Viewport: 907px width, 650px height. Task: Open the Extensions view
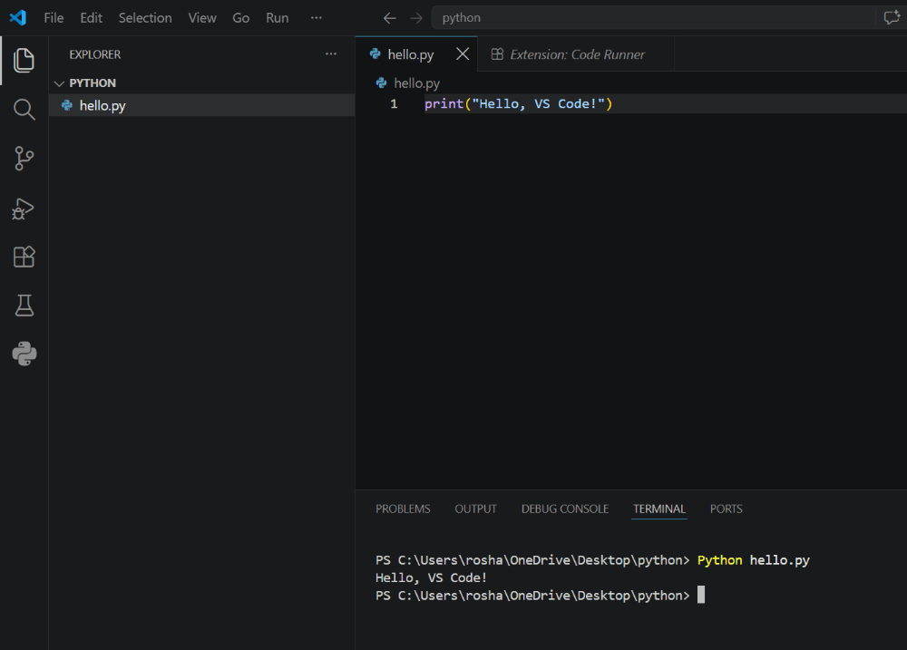pyautogui.click(x=24, y=257)
